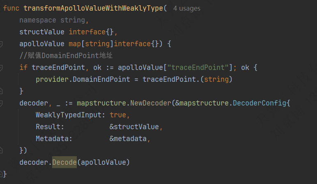
Task: Click the &metadata value in the config
Action: tap(128, 139)
